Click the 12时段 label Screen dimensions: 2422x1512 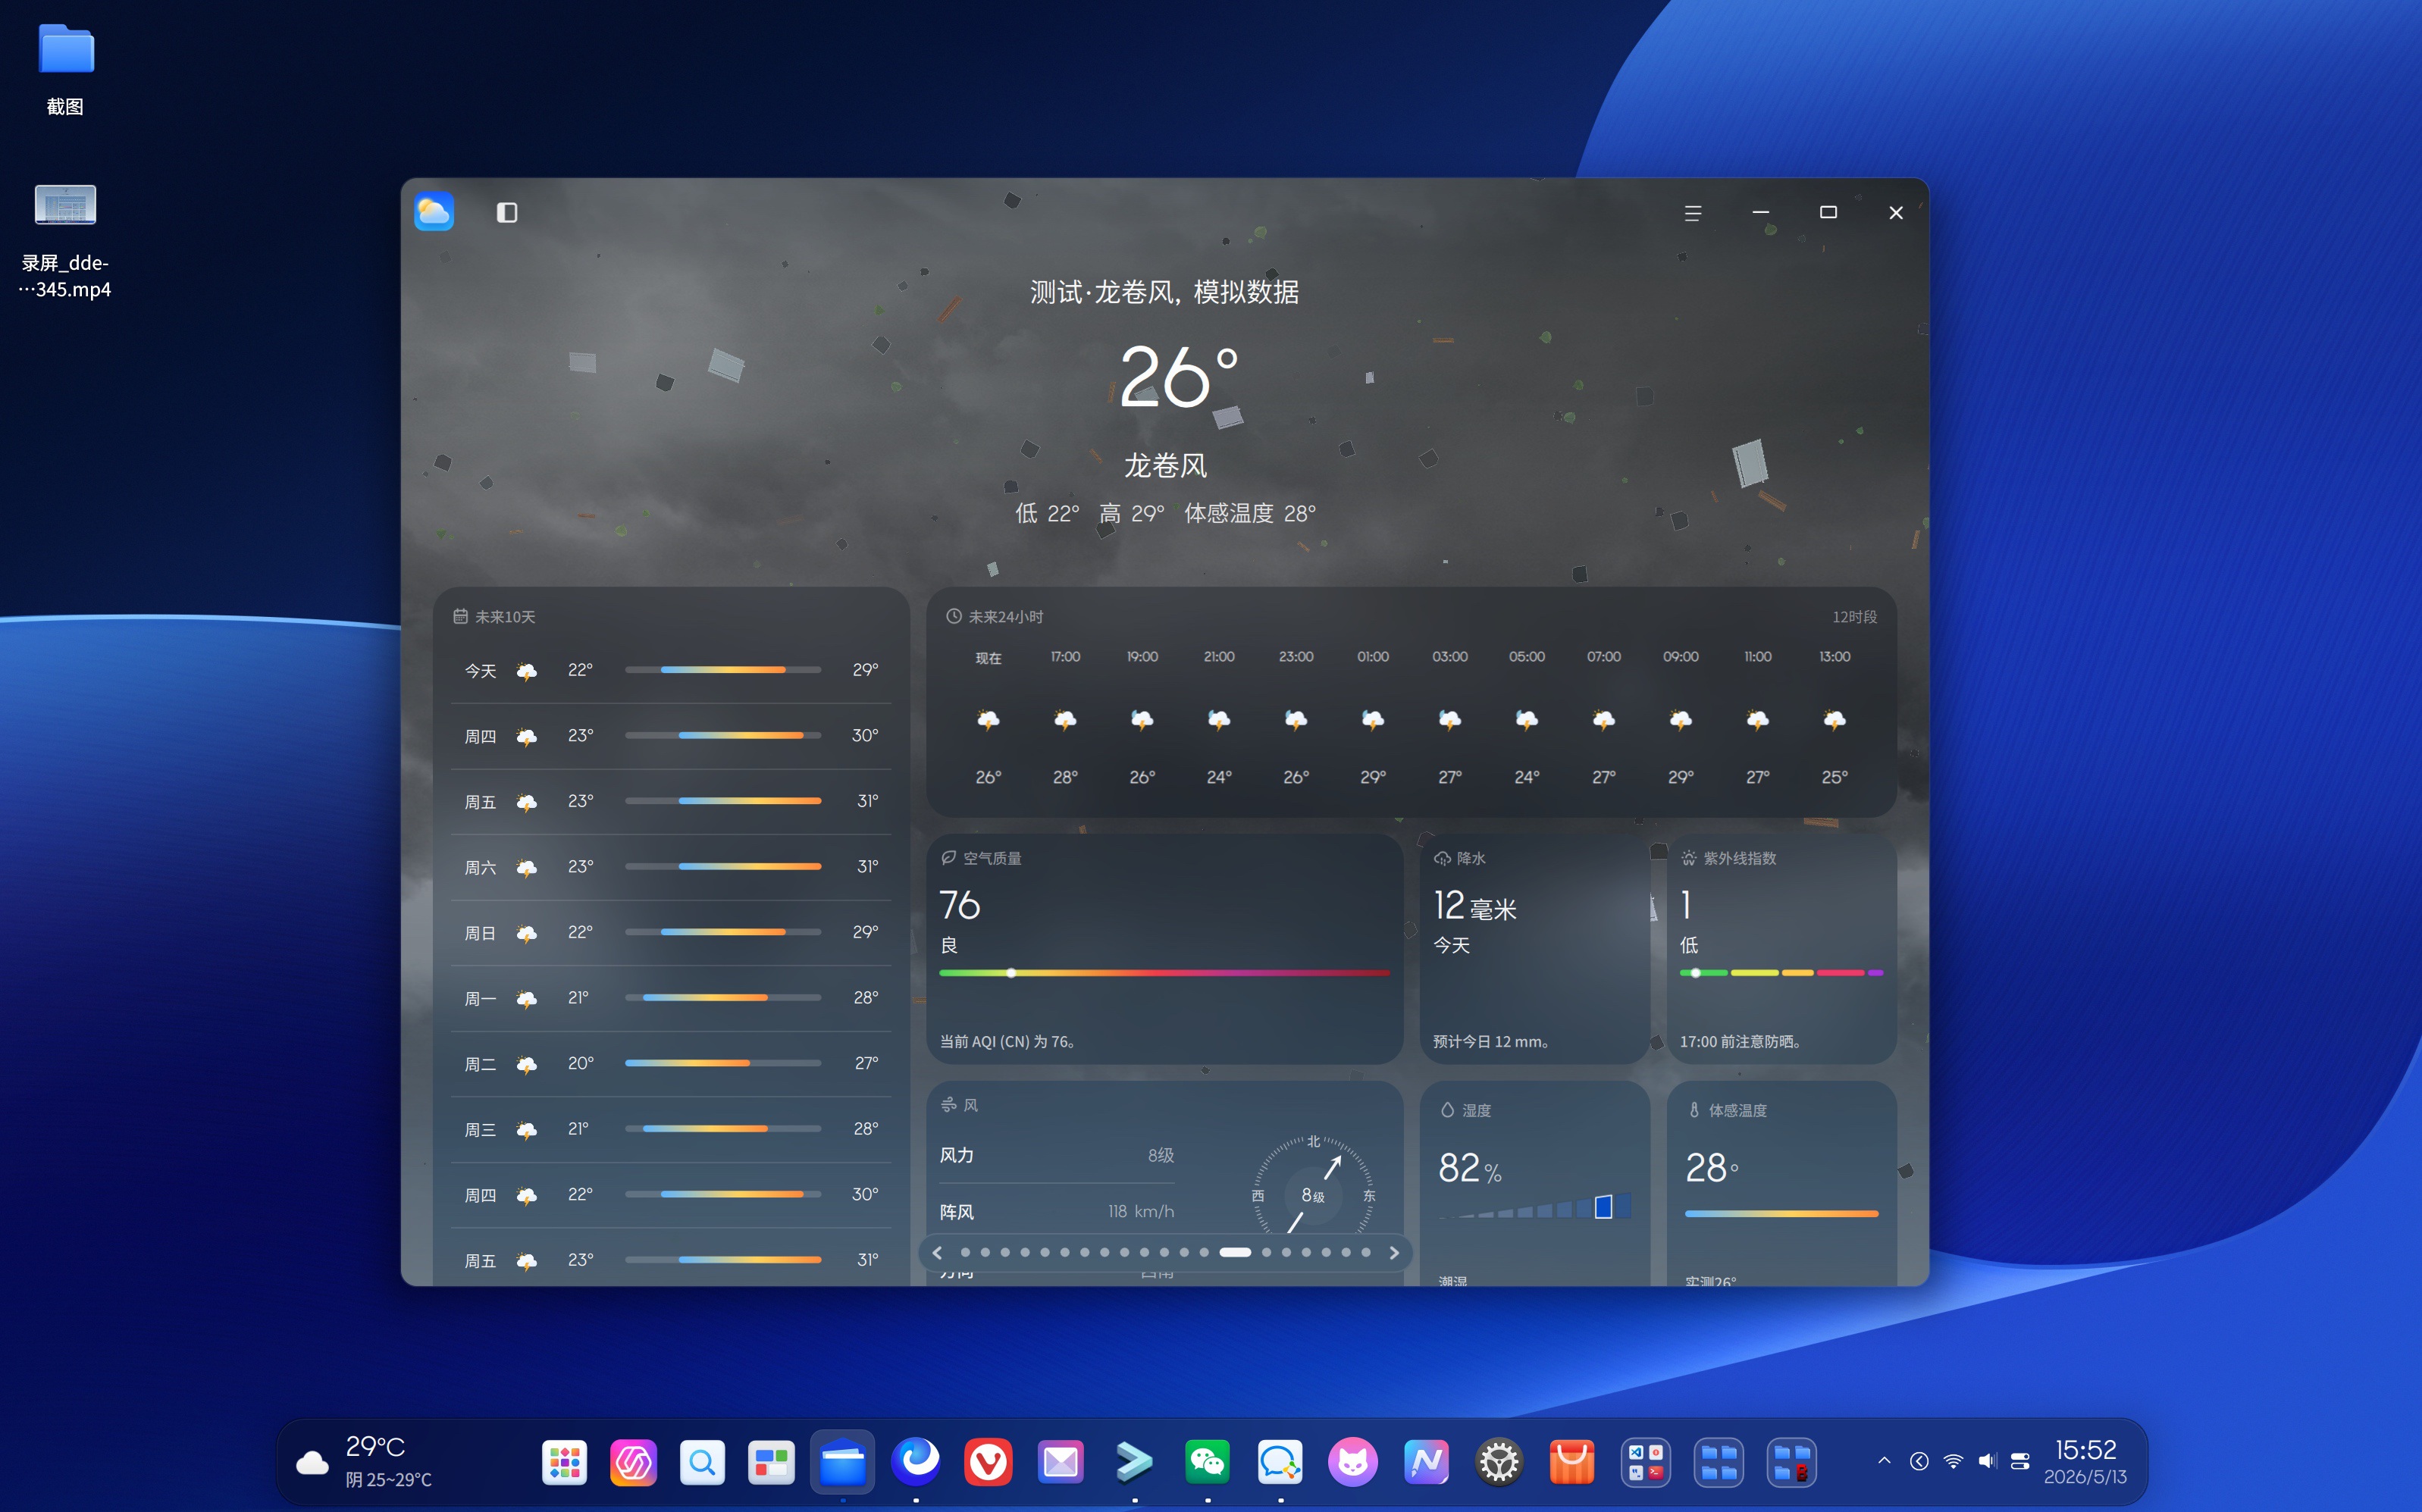(x=1854, y=617)
